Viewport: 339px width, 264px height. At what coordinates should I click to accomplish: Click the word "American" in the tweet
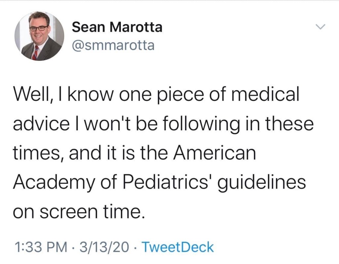click(215, 154)
